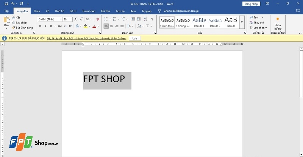
Task: Increase indent of paragraph
Action: pos(139,19)
